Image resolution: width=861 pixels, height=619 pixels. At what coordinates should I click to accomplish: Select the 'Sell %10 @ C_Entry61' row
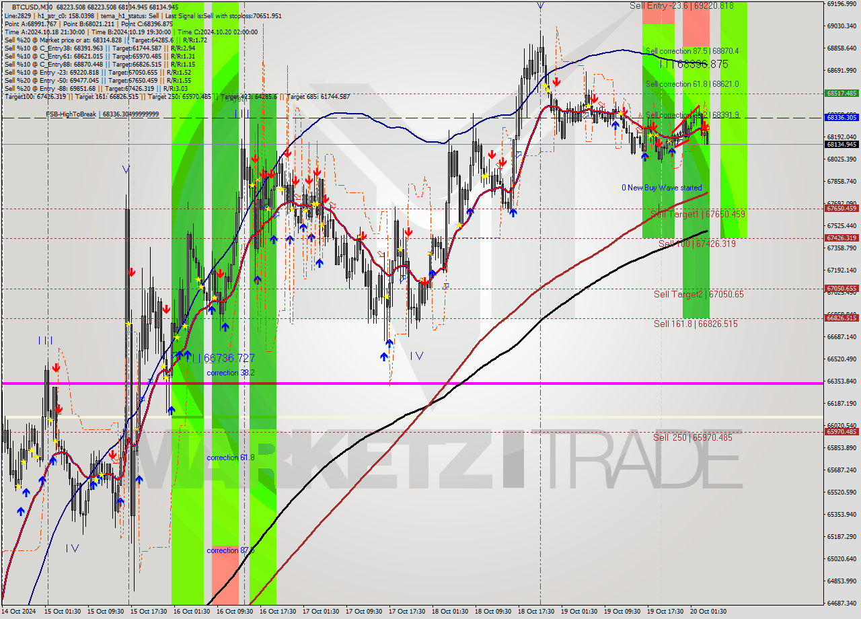coord(100,56)
